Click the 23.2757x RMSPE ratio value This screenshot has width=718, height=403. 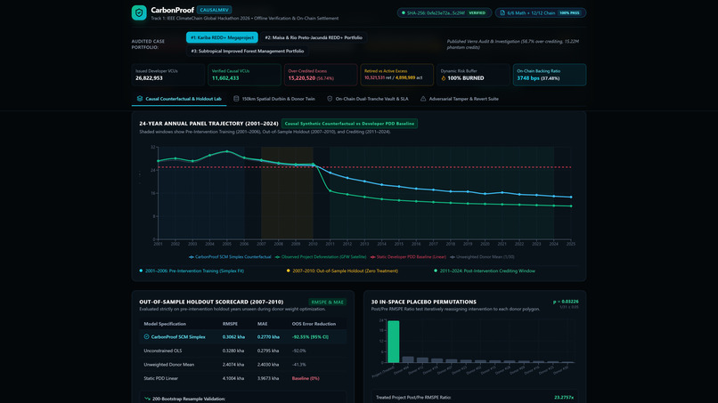pyautogui.click(x=564, y=398)
